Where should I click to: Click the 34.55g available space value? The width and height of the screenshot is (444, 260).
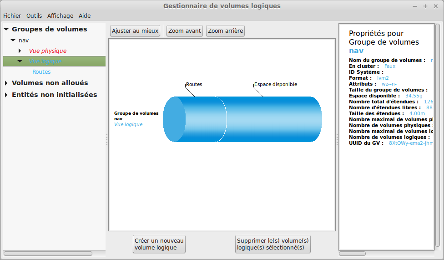tap(414, 96)
